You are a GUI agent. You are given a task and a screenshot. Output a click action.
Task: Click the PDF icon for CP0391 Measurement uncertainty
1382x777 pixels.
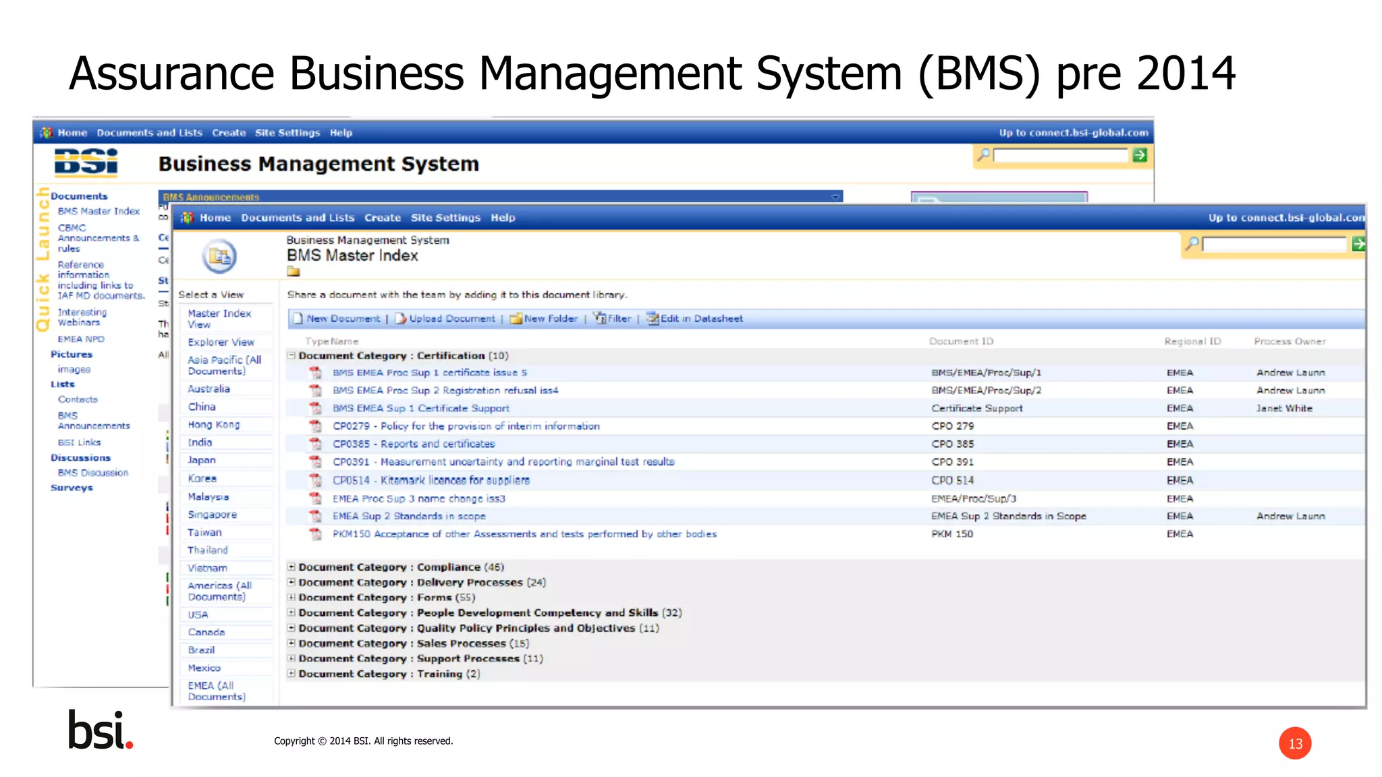[315, 462]
